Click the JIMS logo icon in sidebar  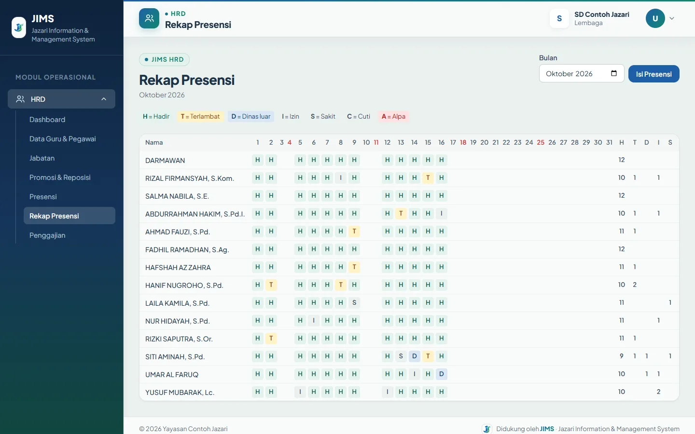click(19, 27)
